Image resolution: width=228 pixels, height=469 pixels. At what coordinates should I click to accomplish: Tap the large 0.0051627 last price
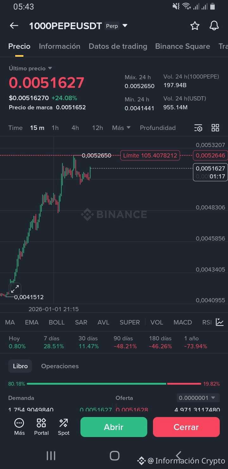47,83
